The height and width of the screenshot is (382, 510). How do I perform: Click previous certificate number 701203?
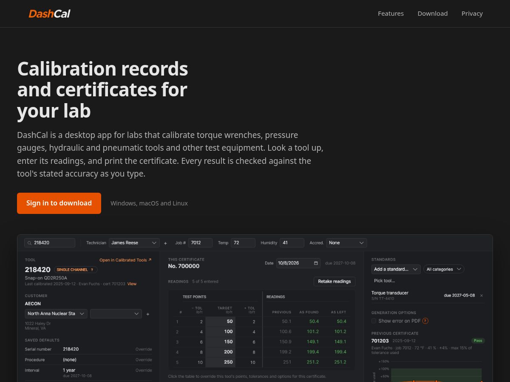tap(380, 341)
